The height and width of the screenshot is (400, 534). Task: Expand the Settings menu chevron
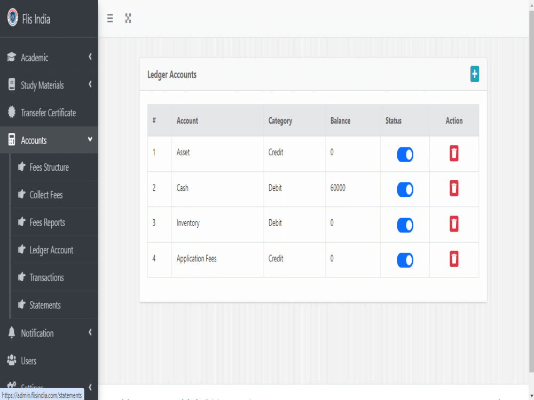coord(90,387)
